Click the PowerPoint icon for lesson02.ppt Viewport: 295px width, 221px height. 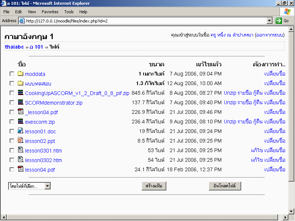coord(21,141)
